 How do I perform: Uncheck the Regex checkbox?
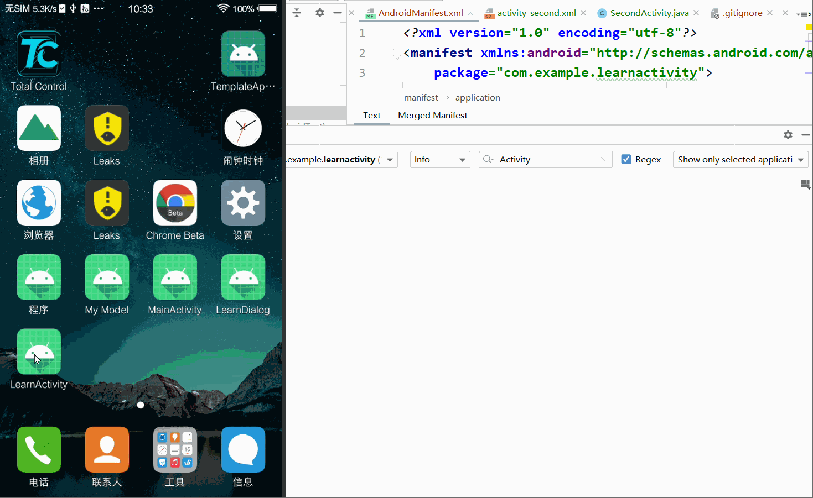pos(626,160)
